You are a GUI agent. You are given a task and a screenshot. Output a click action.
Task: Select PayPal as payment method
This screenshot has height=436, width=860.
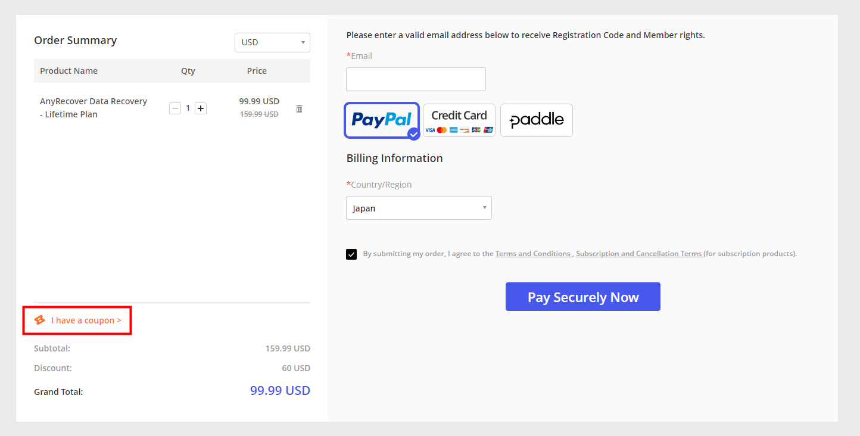click(x=381, y=120)
